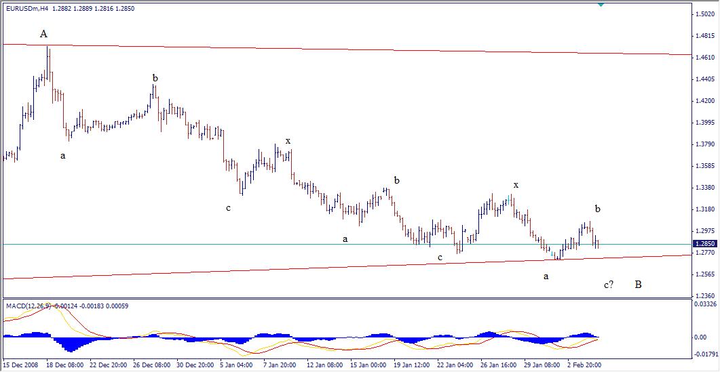This screenshot has width=720, height=372.
Task: Click the '29 Jan 08:00' time axis label
Action: [542, 365]
